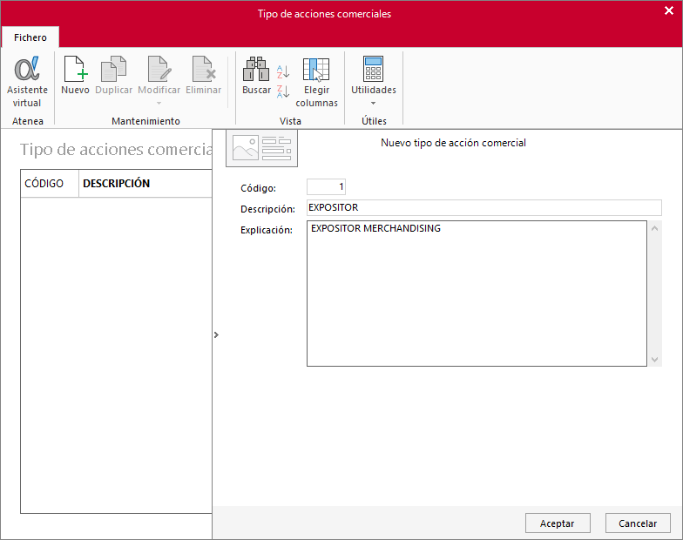This screenshot has width=683, height=540.
Task: Switch to the Fichero tab
Action: click(x=30, y=37)
